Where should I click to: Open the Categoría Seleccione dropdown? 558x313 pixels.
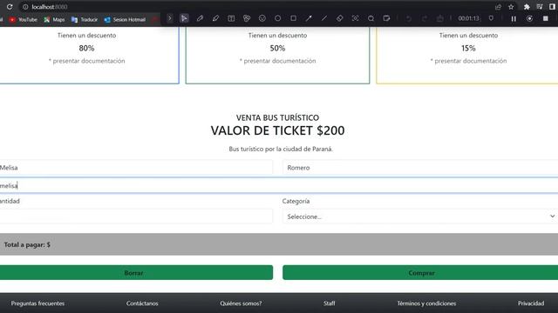point(420,216)
